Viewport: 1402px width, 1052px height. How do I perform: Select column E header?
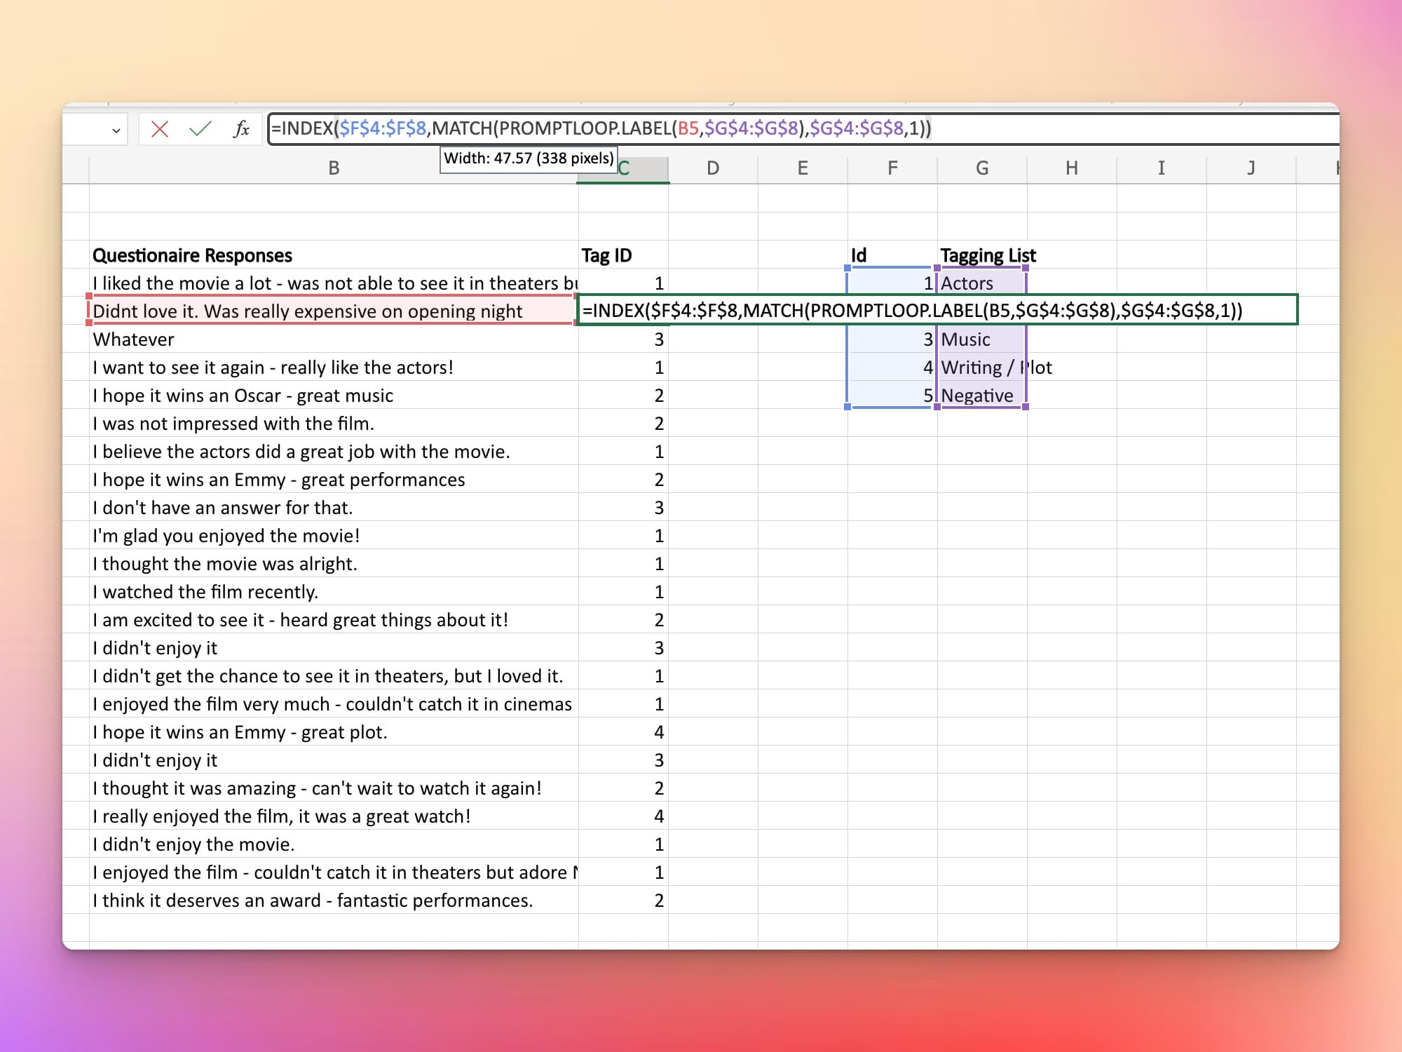[803, 168]
